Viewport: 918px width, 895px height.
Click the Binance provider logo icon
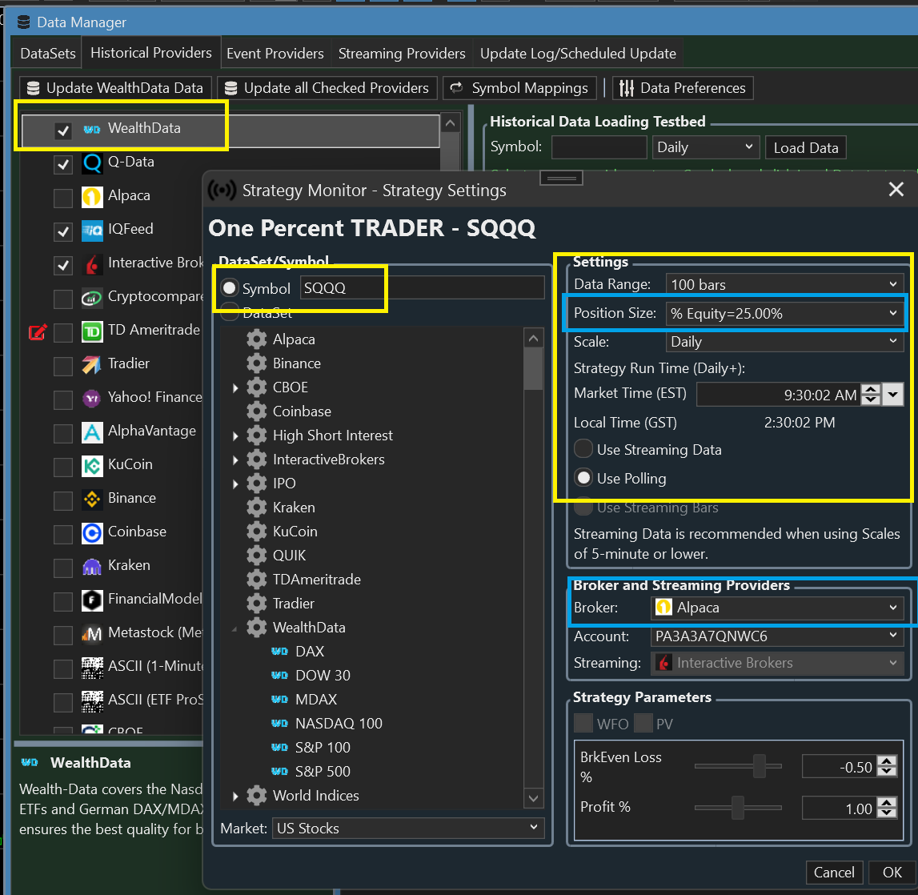(x=92, y=499)
